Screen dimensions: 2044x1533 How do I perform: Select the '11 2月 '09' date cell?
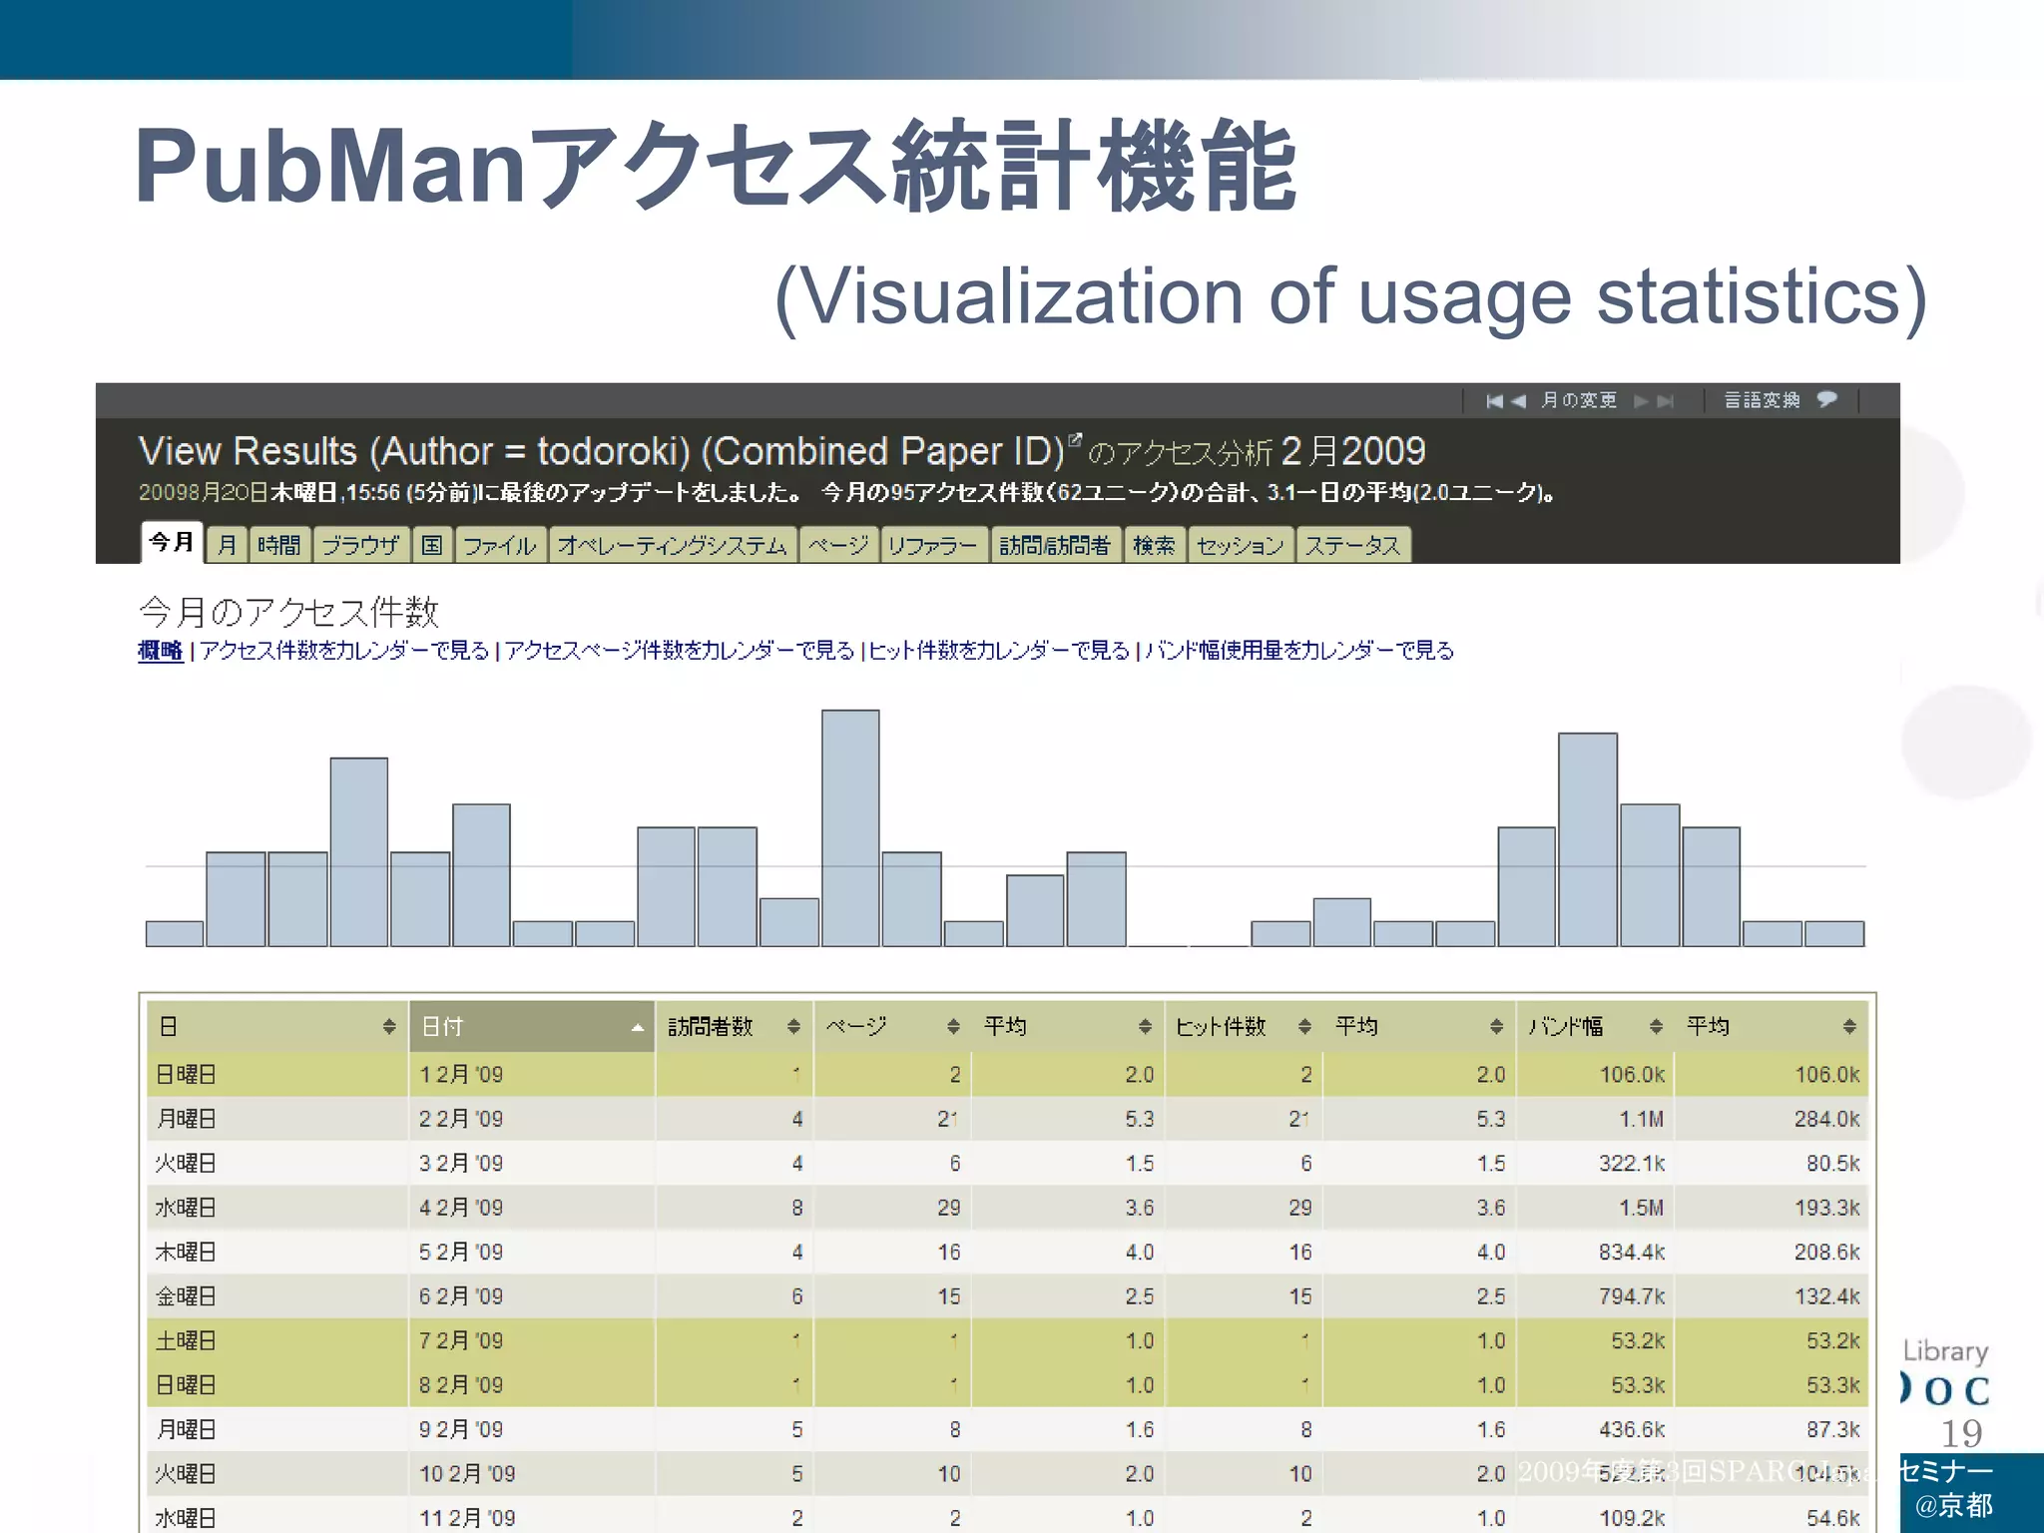pyautogui.click(x=532, y=1516)
